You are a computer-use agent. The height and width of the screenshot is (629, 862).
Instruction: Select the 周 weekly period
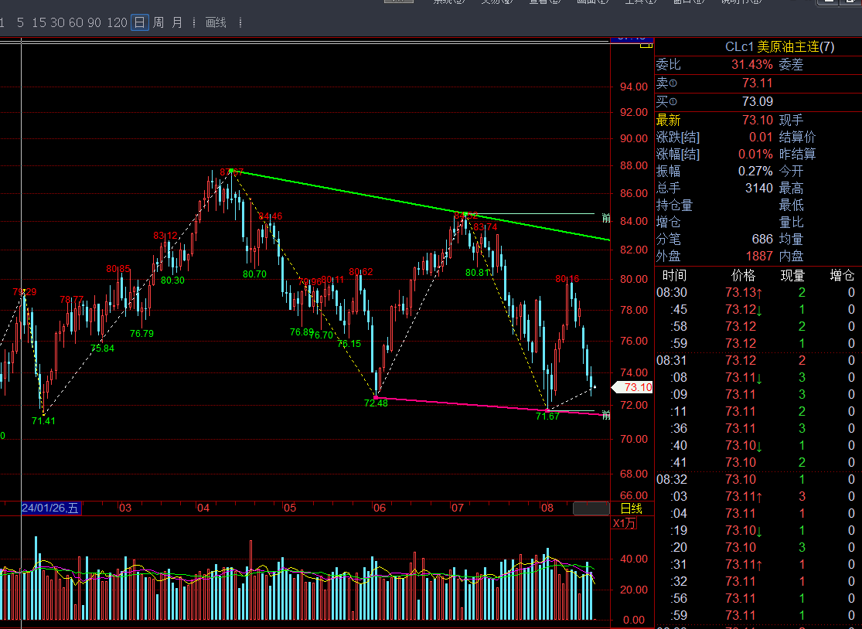[x=158, y=22]
